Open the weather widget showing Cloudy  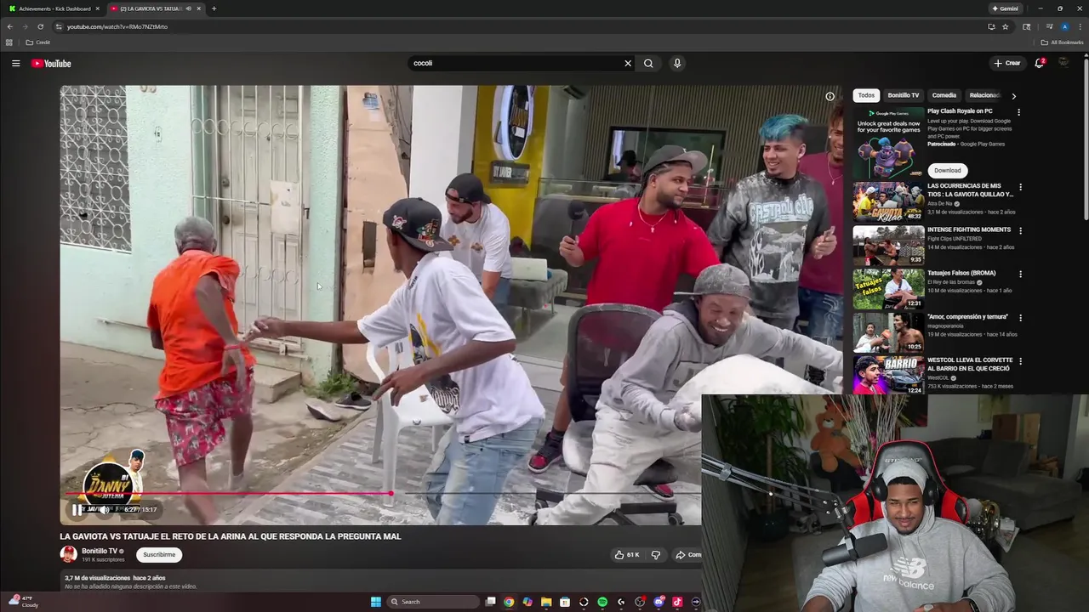pos(24,602)
